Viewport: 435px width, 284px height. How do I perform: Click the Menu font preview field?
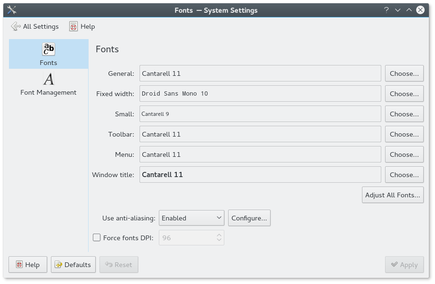[x=260, y=154]
